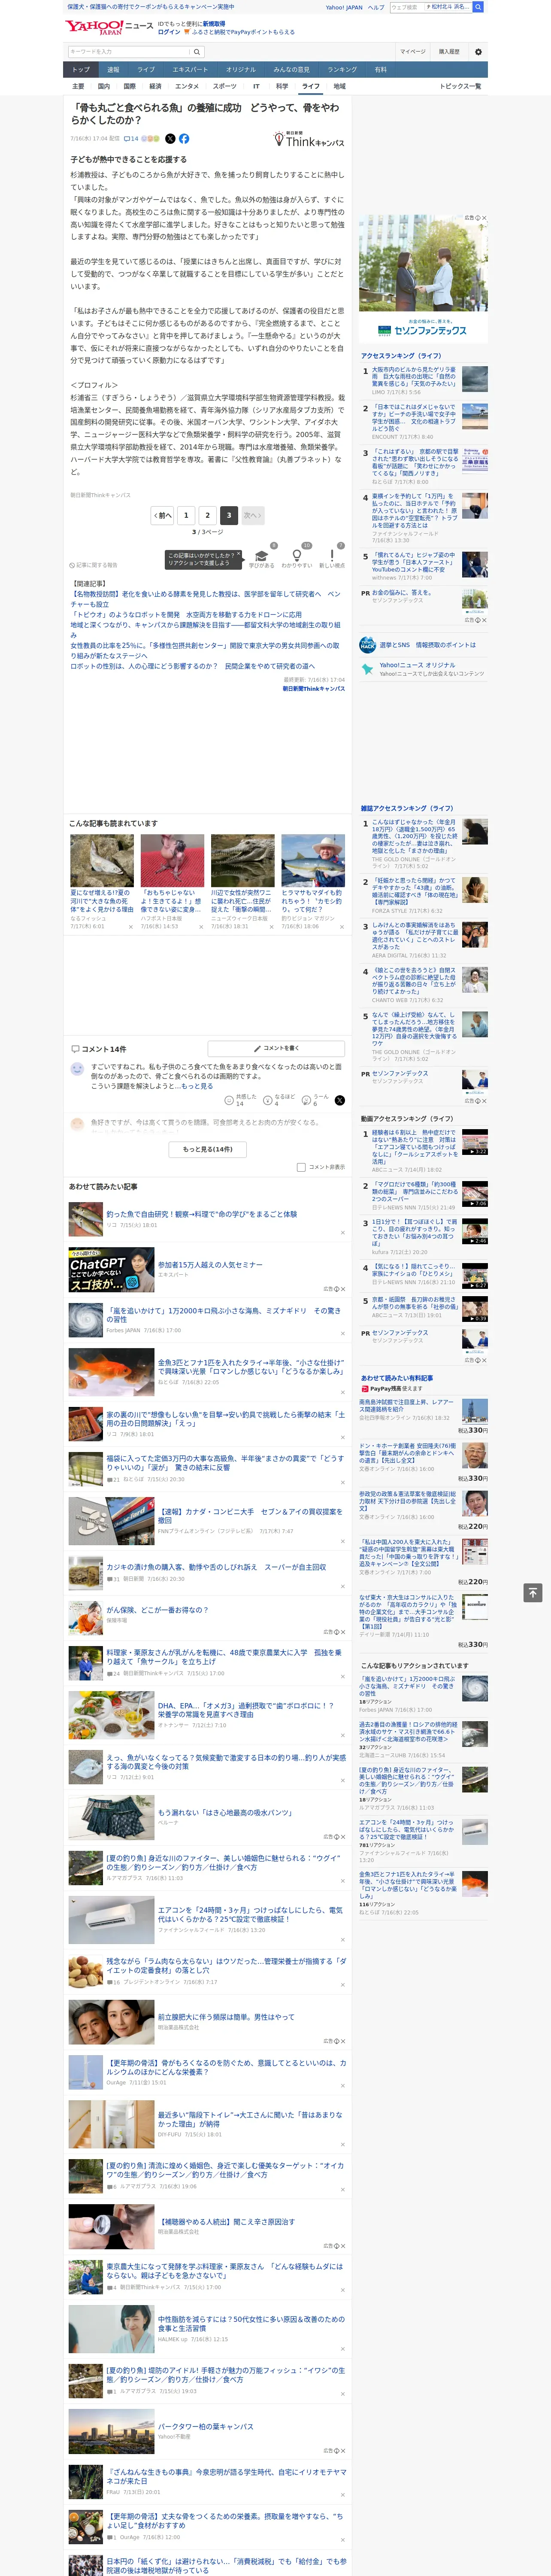Click the back-to-top arrow button
This screenshot has height=2576, width=551.
point(532,1593)
